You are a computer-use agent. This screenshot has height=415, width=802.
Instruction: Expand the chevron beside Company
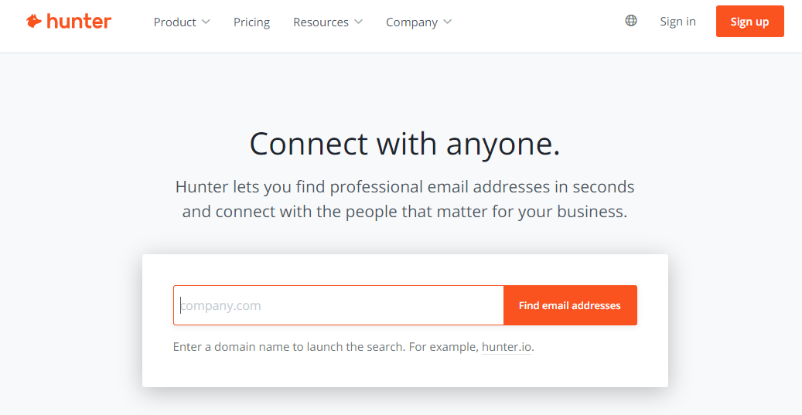[x=447, y=22]
